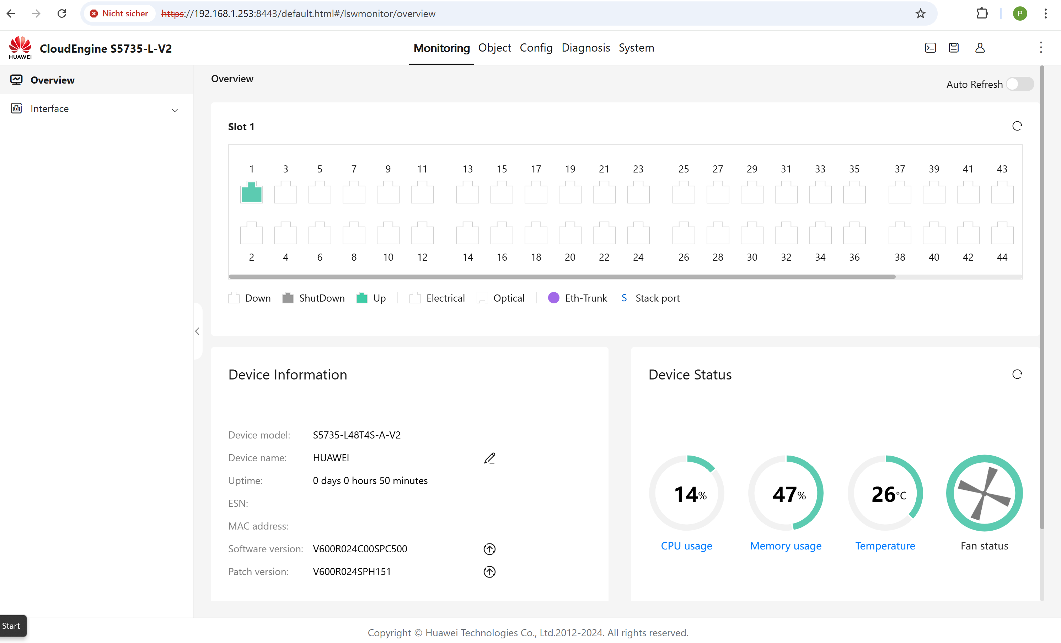This screenshot has width=1061, height=643.
Task: Open the user account icon
Action: click(980, 47)
